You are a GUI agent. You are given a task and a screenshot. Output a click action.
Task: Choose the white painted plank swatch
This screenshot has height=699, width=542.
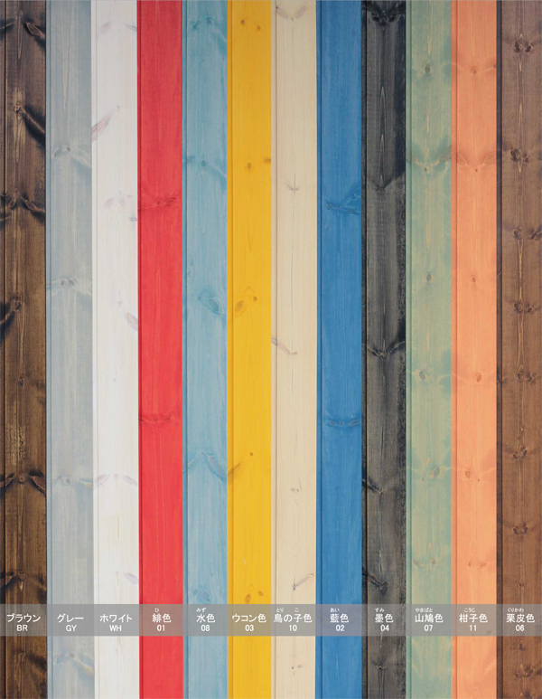coord(115,298)
